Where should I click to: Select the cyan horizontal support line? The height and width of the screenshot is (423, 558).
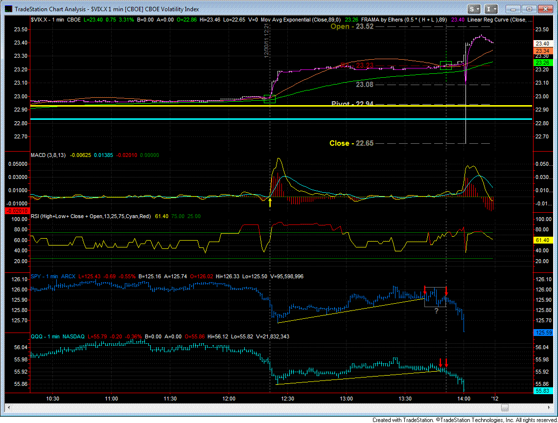point(281,119)
